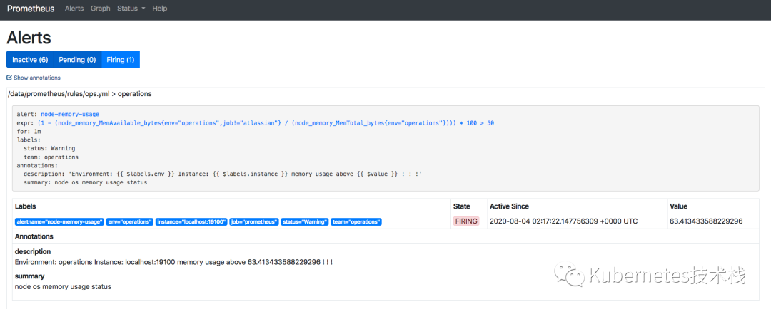Toggle Inactive (6) alerts filter
Image resolution: width=771 pixels, height=309 pixels.
(x=30, y=59)
